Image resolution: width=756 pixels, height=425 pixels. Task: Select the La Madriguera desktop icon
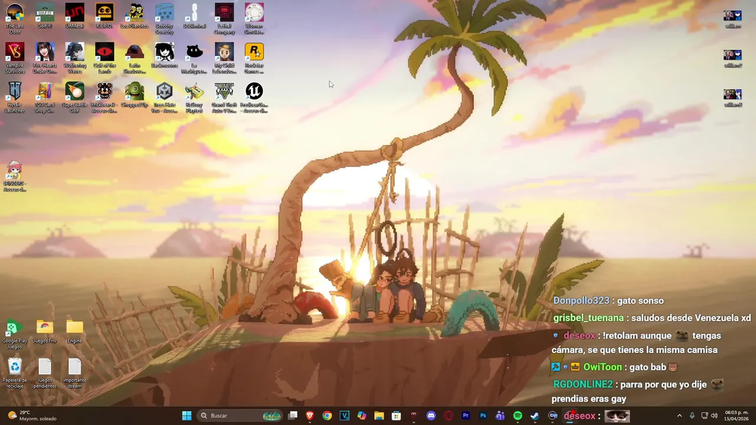[x=194, y=58]
